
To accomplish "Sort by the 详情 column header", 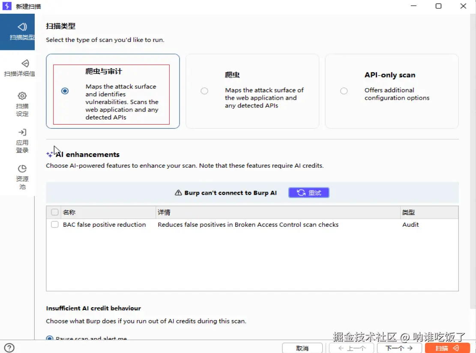I will coord(278,212).
